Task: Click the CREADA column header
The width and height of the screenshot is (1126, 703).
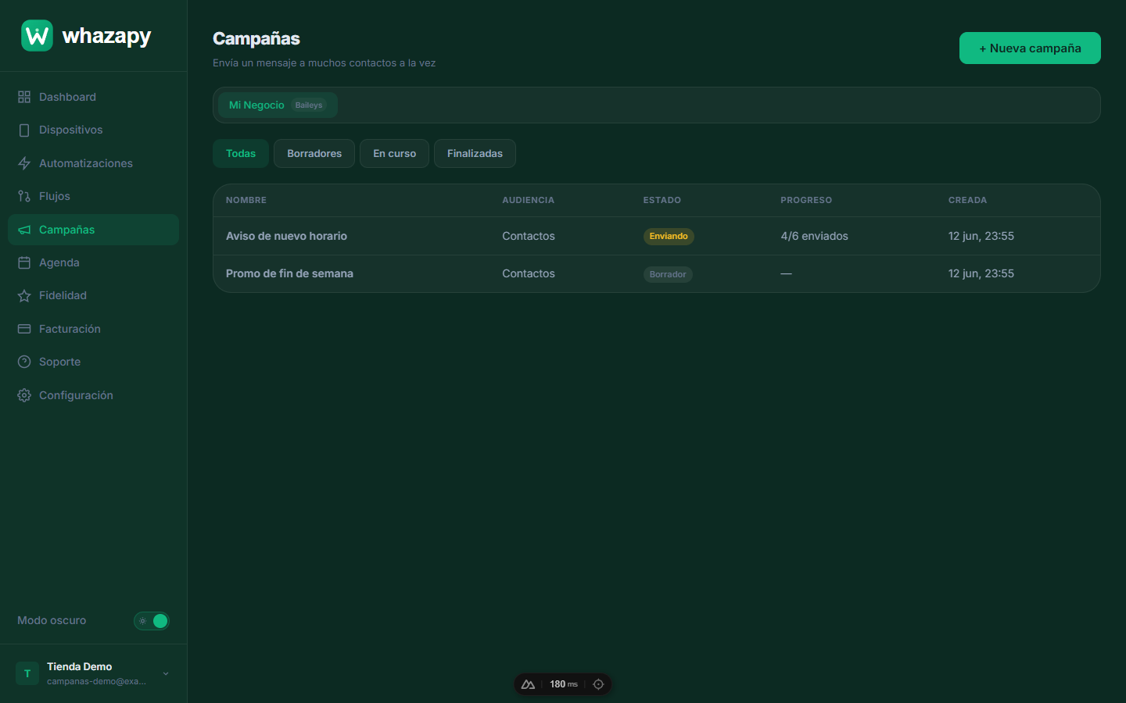Action: [967, 200]
